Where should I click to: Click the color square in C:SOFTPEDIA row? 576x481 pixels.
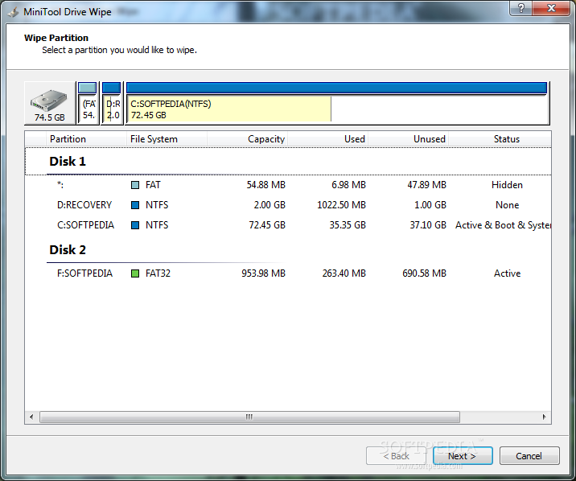coord(135,225)
